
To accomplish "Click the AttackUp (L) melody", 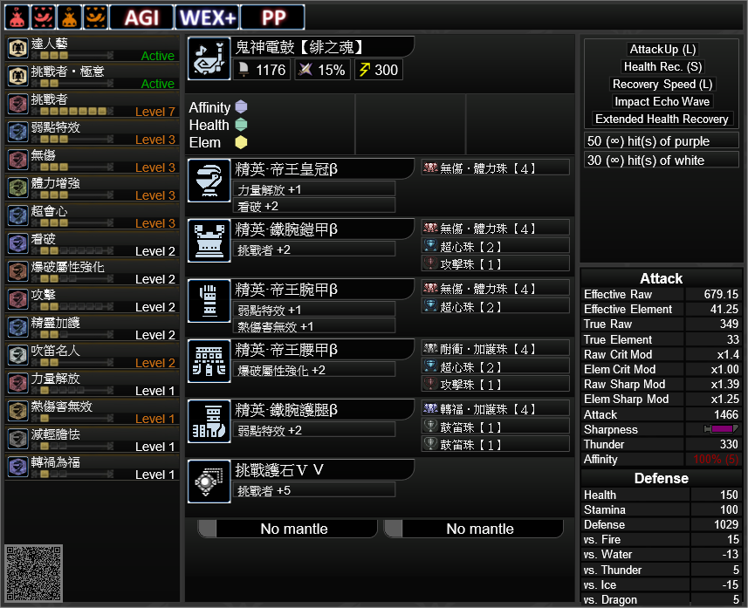I will coord(662,49).
